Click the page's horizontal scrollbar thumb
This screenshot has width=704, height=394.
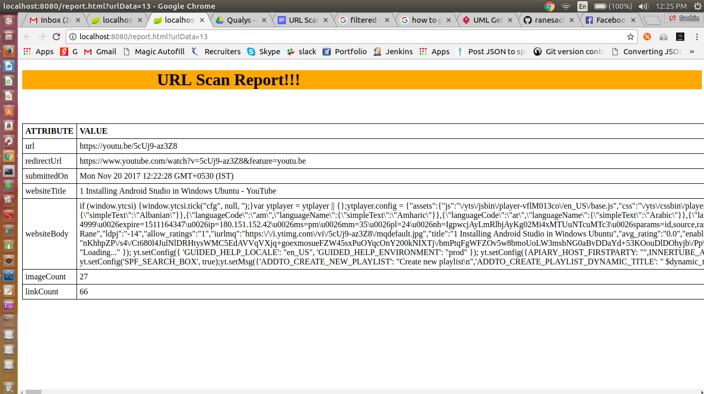[33, 391]
